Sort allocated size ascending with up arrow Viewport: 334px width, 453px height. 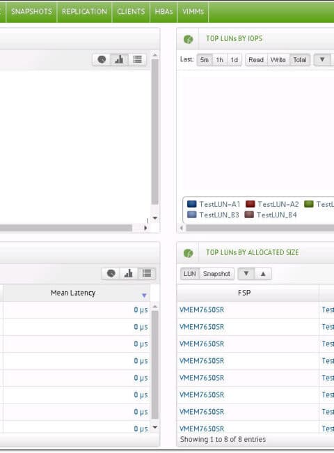(263, 274)
